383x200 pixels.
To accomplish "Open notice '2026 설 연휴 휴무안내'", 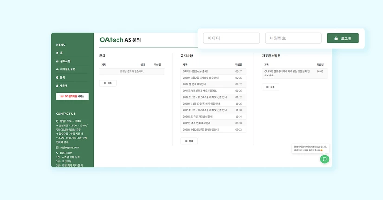I will pyautogui.click(x=194, y=84).
